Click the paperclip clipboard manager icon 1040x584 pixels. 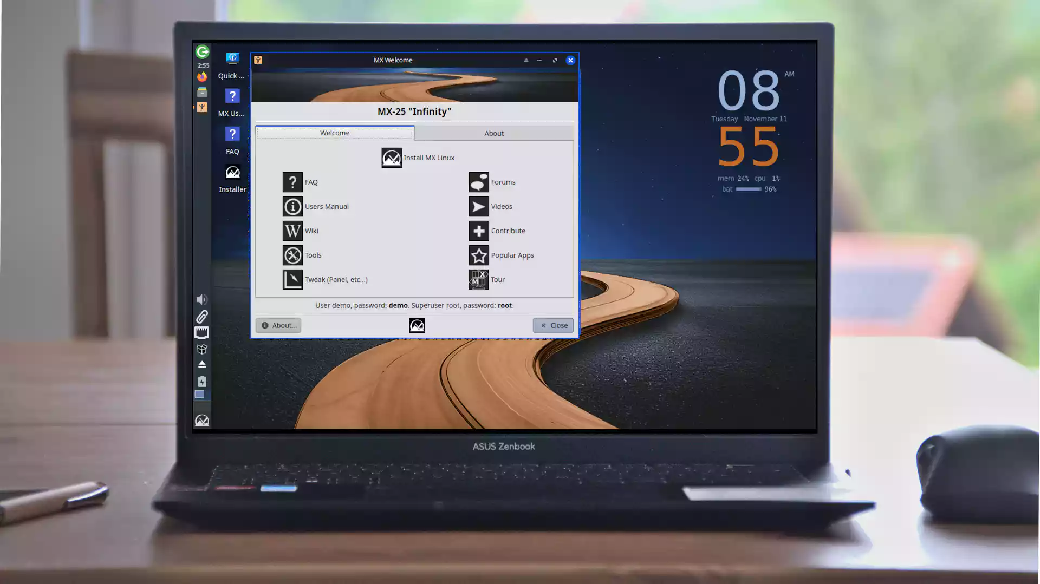201,317
